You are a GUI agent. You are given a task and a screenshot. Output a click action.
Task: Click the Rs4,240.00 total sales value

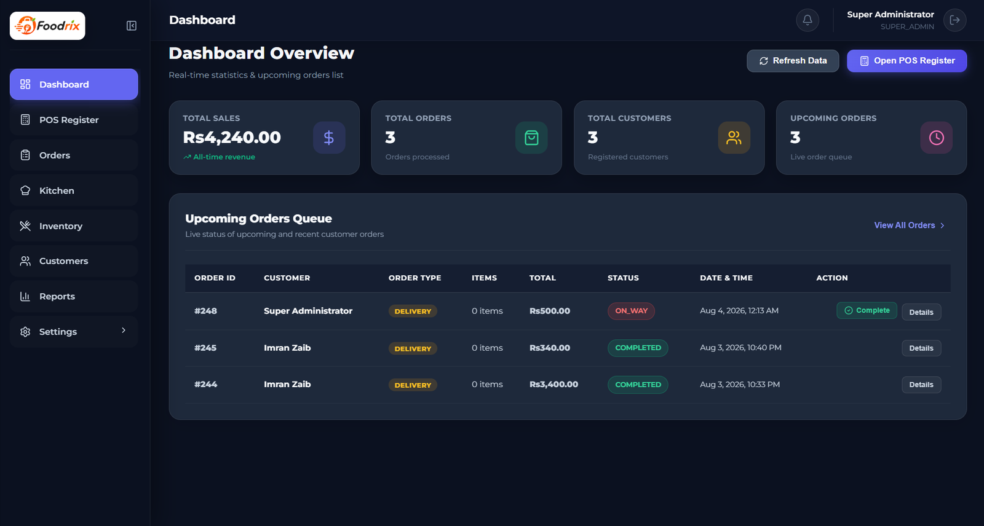[x=232, y=137]
